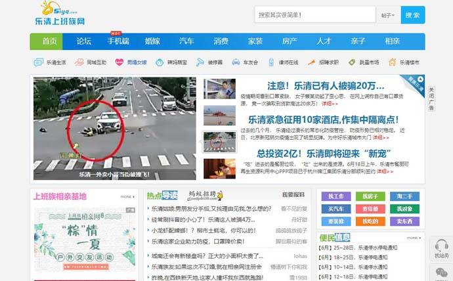Open headline 总投资2亿！乐清即将迎来新宠
Image resolution: width=453 pixels, height=281 pixels.
tap(324, 154)
